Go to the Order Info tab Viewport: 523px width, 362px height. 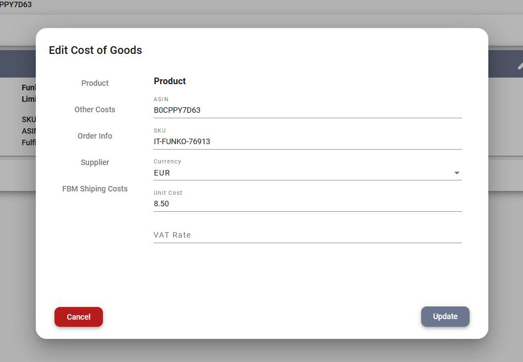pyautogui.click(x=95, y=136)
